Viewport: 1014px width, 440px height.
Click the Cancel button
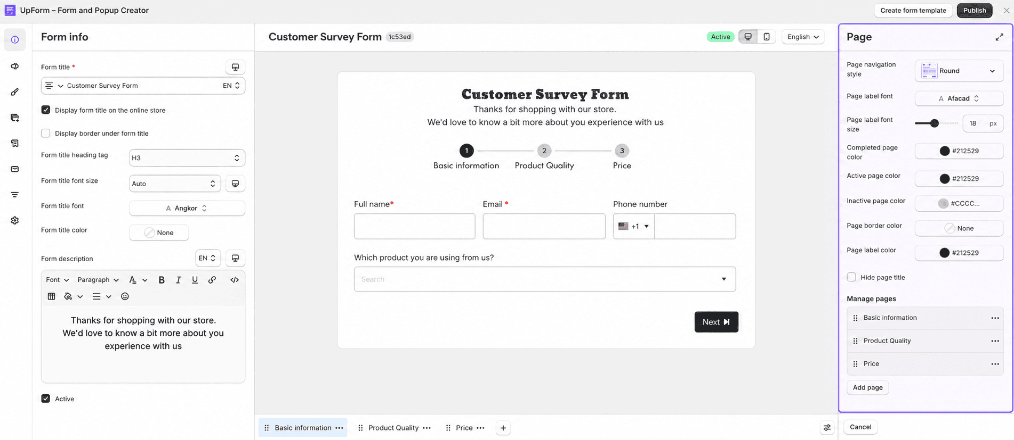tap(860, 427)
